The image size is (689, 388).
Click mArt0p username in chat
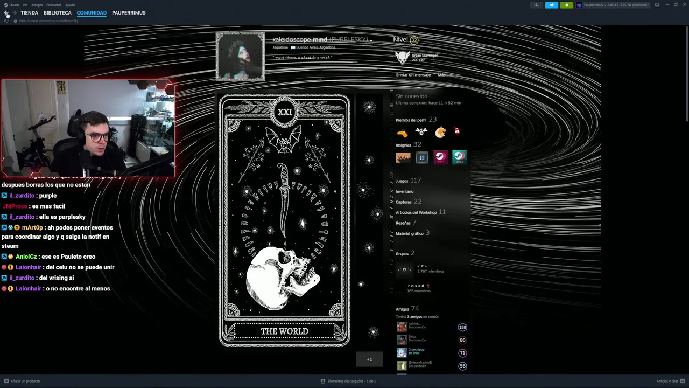point(32,227)
